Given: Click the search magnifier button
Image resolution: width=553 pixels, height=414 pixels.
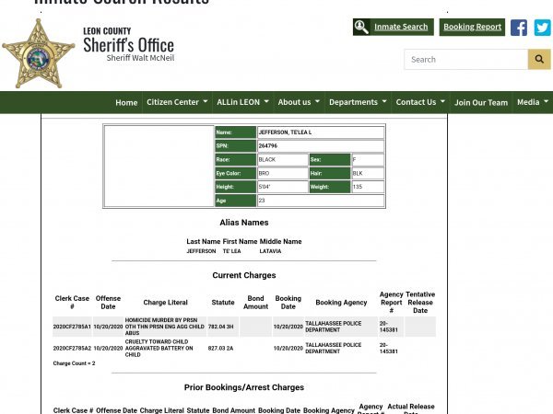Looking at the screenshot, I should (x=539, y=60).
